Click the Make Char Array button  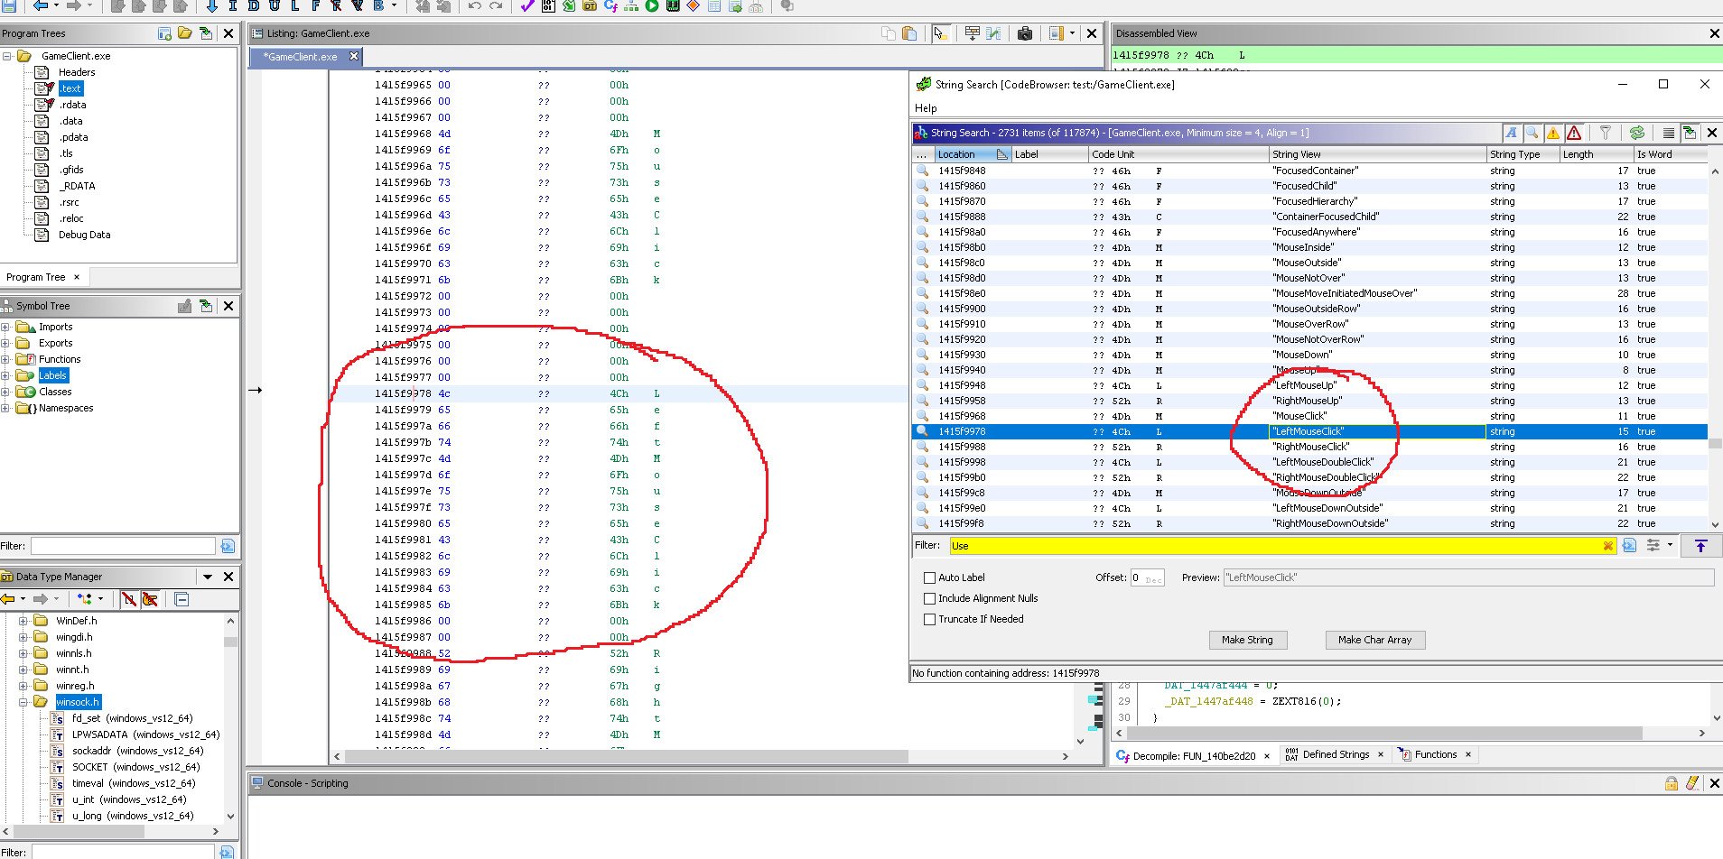coord(1374,640)
